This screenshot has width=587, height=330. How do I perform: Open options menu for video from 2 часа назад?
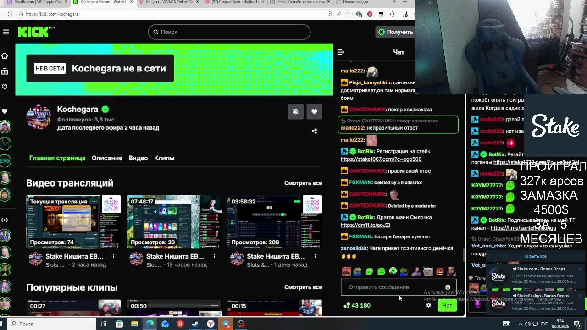point(114,256)
